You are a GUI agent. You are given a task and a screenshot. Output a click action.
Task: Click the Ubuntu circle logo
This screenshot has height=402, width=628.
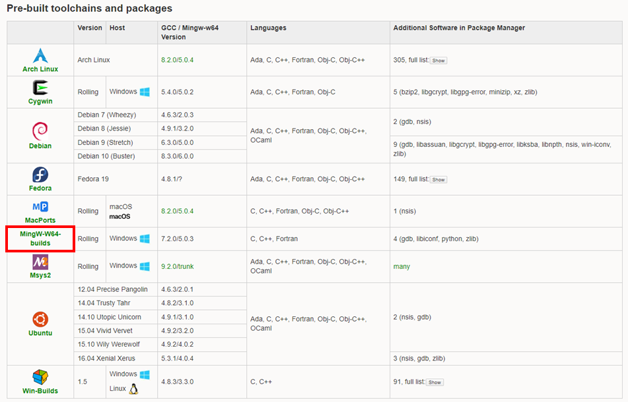point(40,319)
